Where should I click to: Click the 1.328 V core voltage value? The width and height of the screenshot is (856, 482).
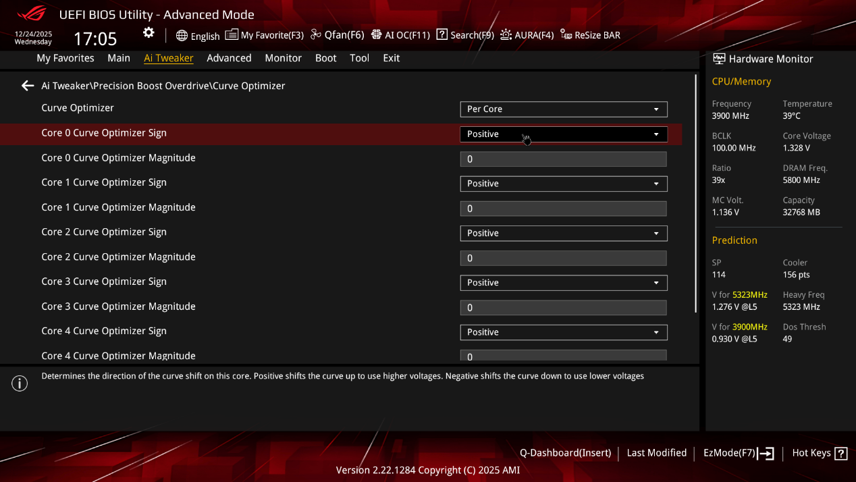tap(797, 148)
